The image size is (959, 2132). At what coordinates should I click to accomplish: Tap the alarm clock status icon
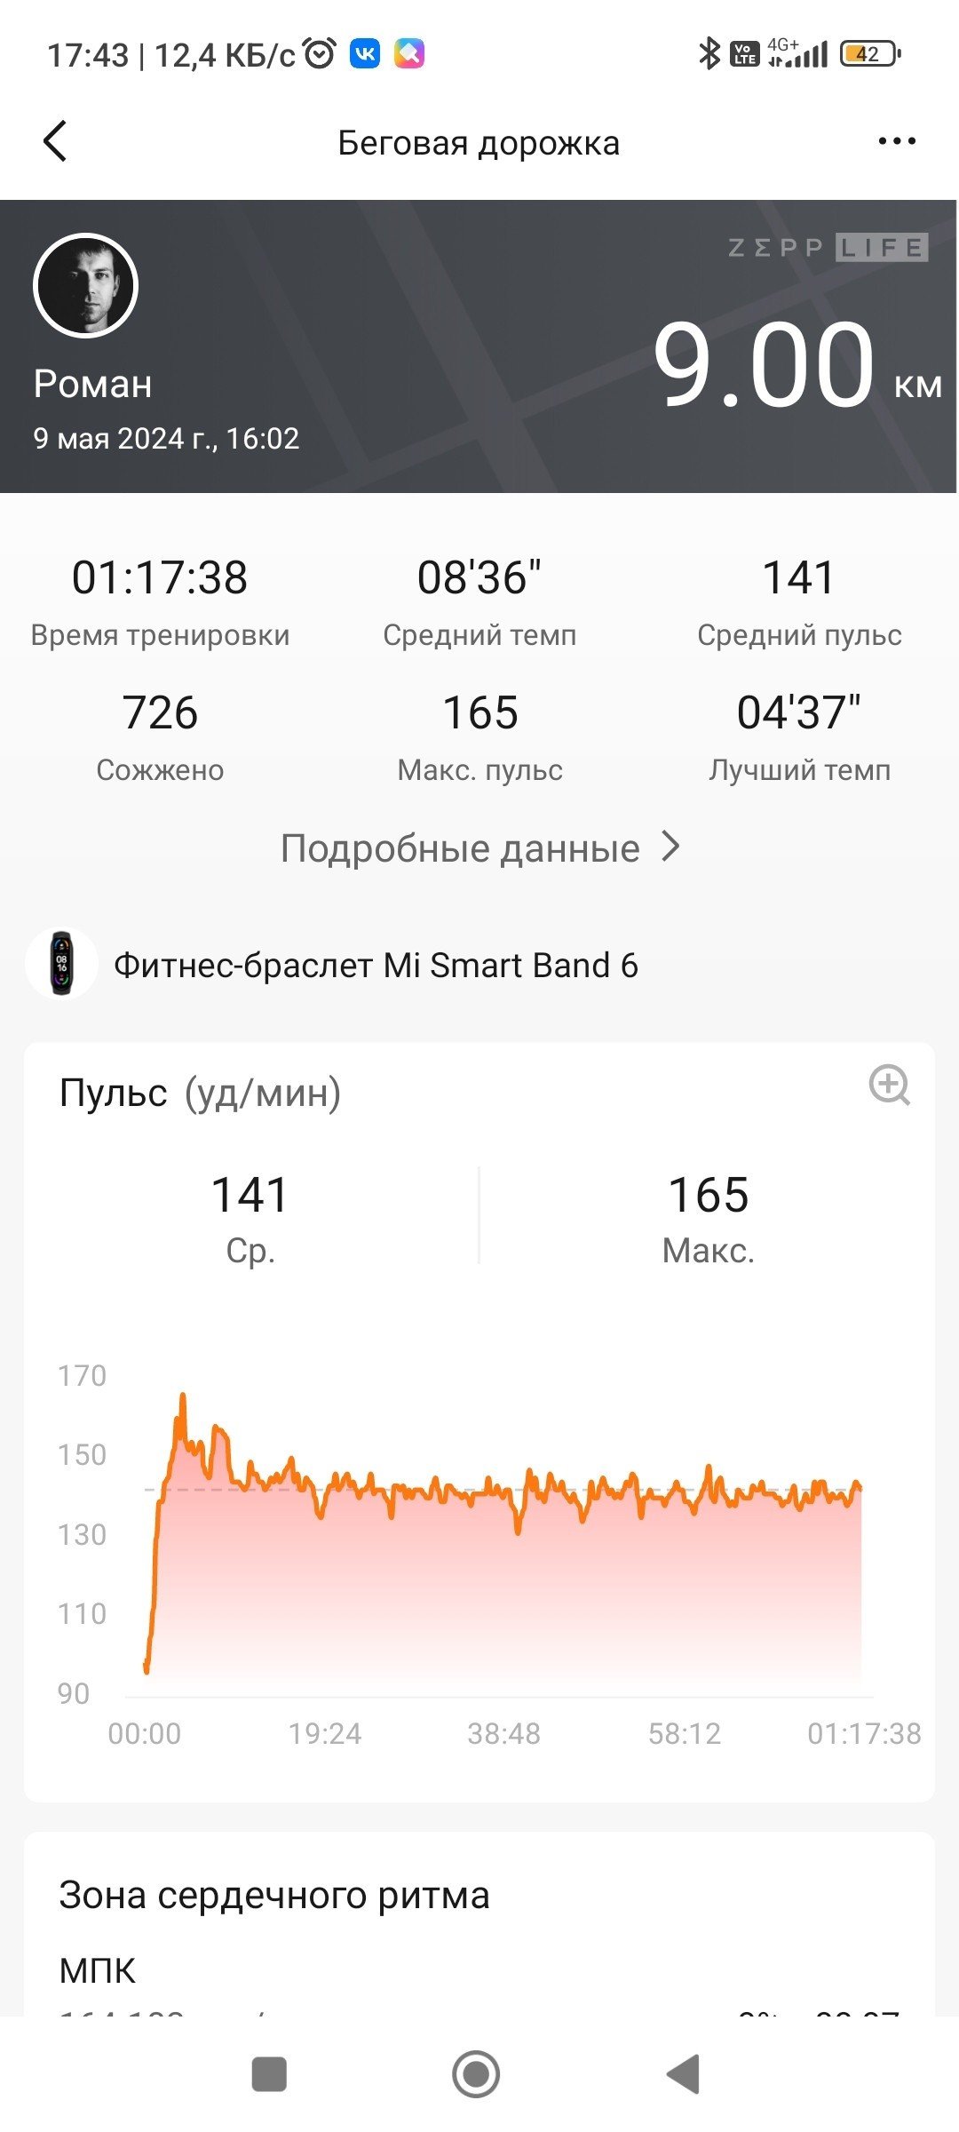pos(320,54)
